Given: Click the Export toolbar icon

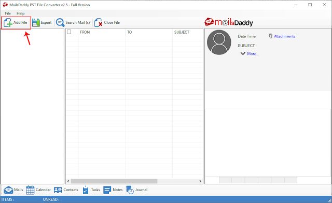Looking at the screenshot, I should point(36,23).
